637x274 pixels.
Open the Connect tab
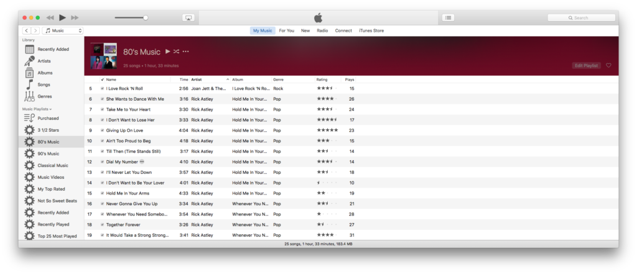pyautogui.click(x=343, y=30)
